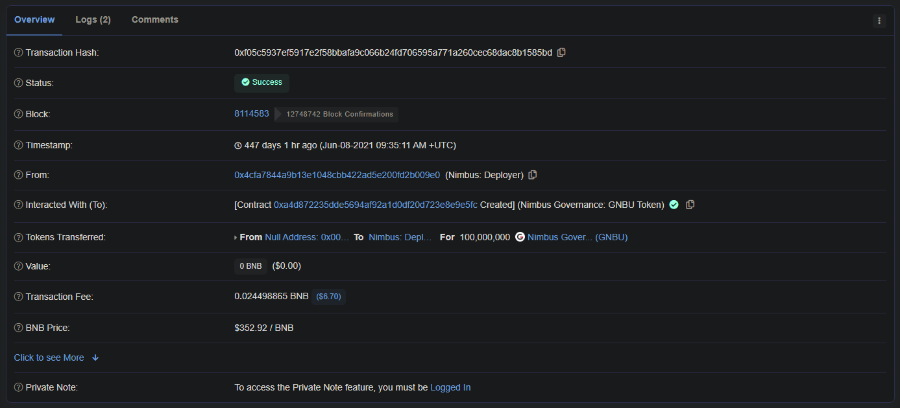
Task: Copy the created contract address icon
Action: [690, 205]
